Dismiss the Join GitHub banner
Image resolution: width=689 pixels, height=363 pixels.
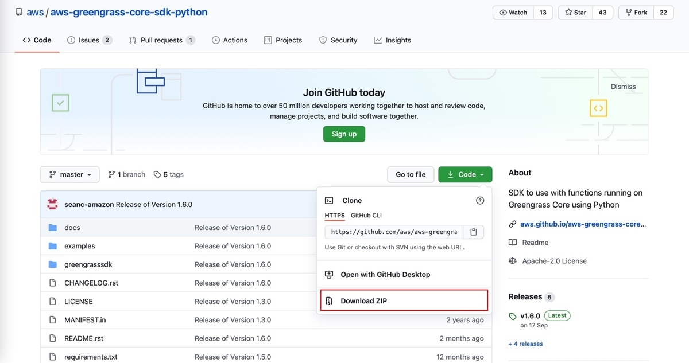coord(624,87)
